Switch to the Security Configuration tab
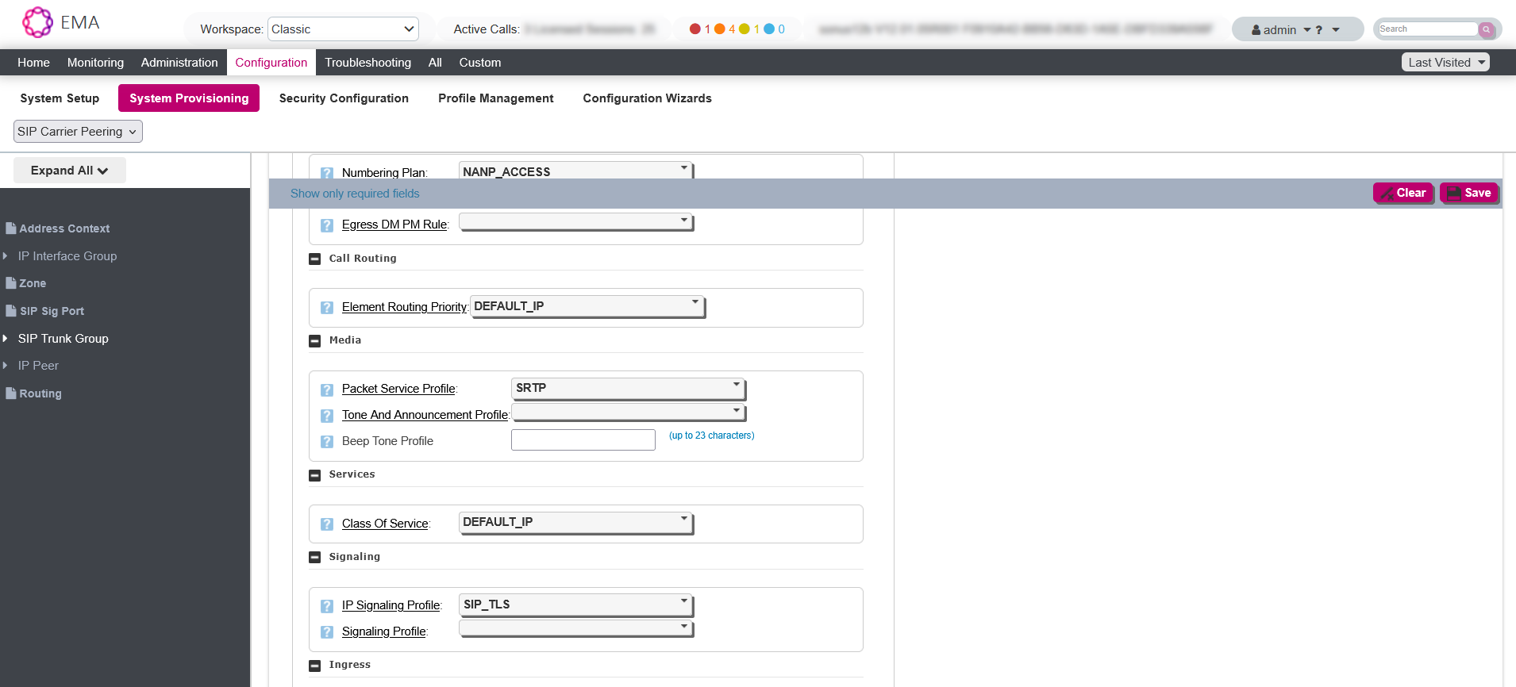This screenshot has width=1516, height=687. pyautogui.click(x=344, y=98)
